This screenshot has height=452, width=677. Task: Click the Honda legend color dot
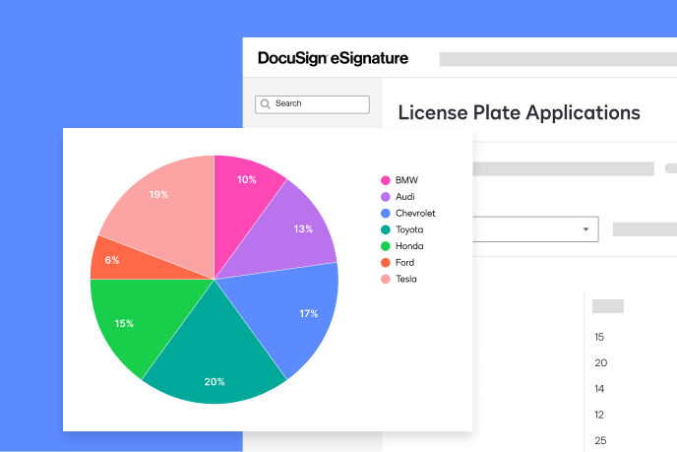tap(386, 246)
